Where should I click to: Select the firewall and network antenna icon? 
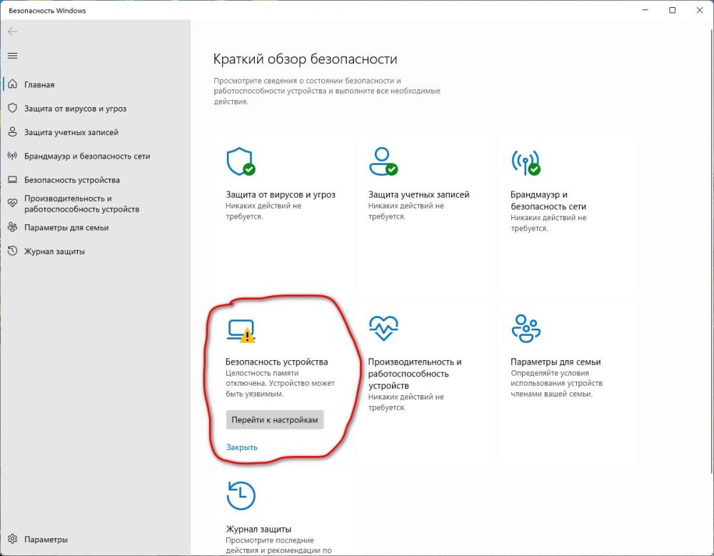(x=526, y=162)
